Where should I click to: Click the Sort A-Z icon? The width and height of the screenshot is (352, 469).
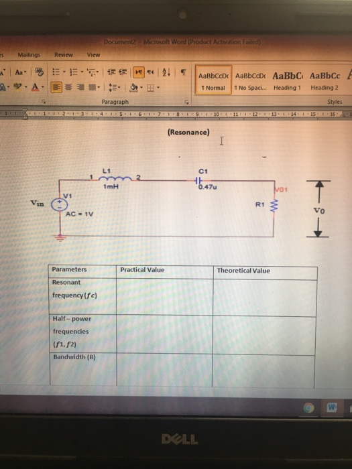[x=166, y=72]
